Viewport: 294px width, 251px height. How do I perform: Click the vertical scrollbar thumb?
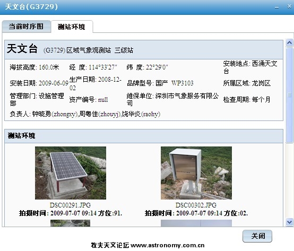pos(290,95)
